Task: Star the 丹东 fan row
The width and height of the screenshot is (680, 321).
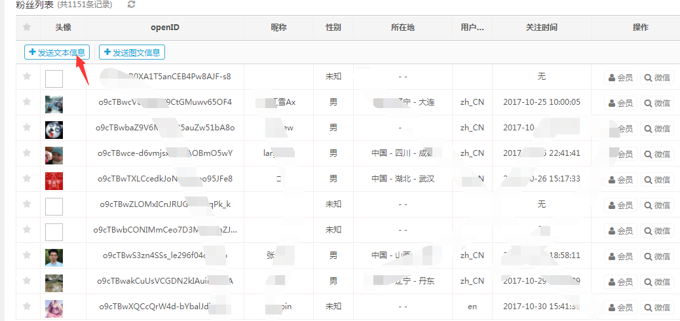Action: pos(27,280)
